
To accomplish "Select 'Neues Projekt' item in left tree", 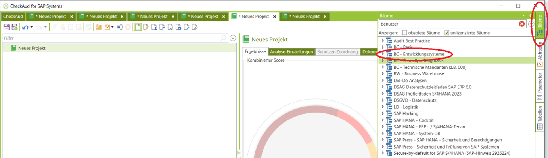I will [32, 48].
